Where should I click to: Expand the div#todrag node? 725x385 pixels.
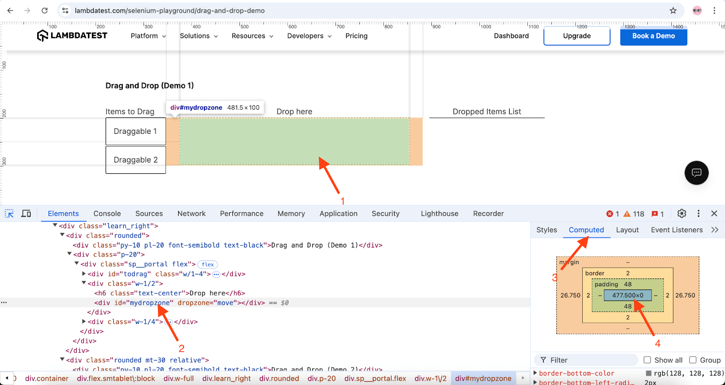point(84,274)
